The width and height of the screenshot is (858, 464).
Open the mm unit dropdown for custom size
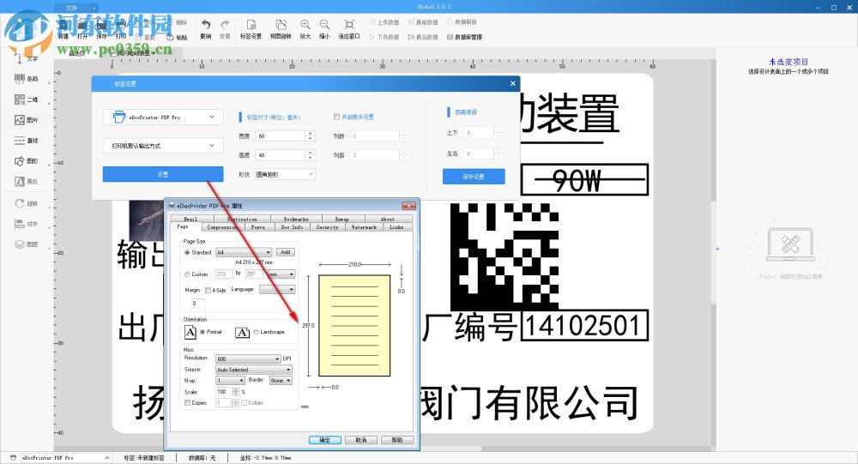(x=281, y=274)
